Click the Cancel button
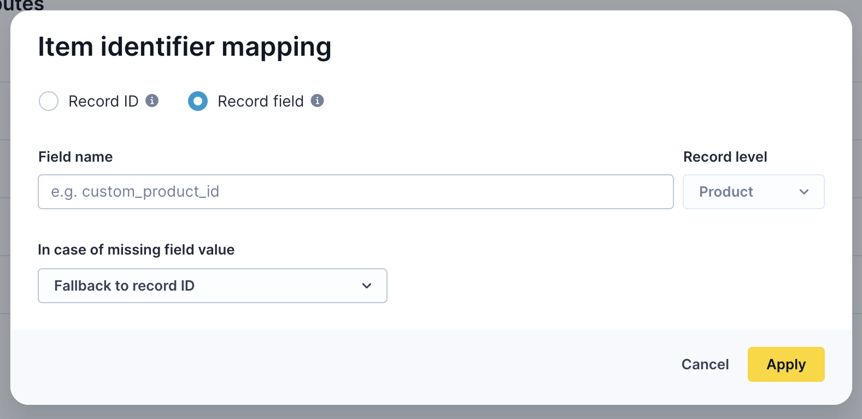Image resolution: width=862 pixels, height=419 pixels. (x=705, y=364)
